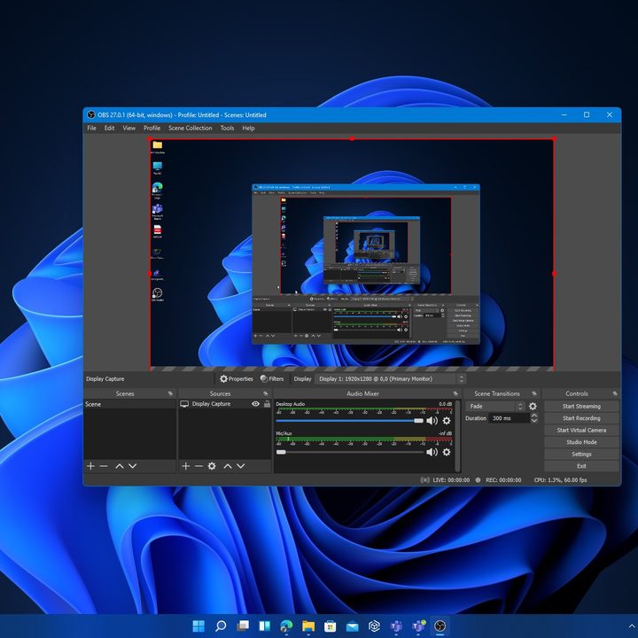The width and height of the screenshot is (638, 638).
Task: Click the Start Streaming button
Action: 581,407
